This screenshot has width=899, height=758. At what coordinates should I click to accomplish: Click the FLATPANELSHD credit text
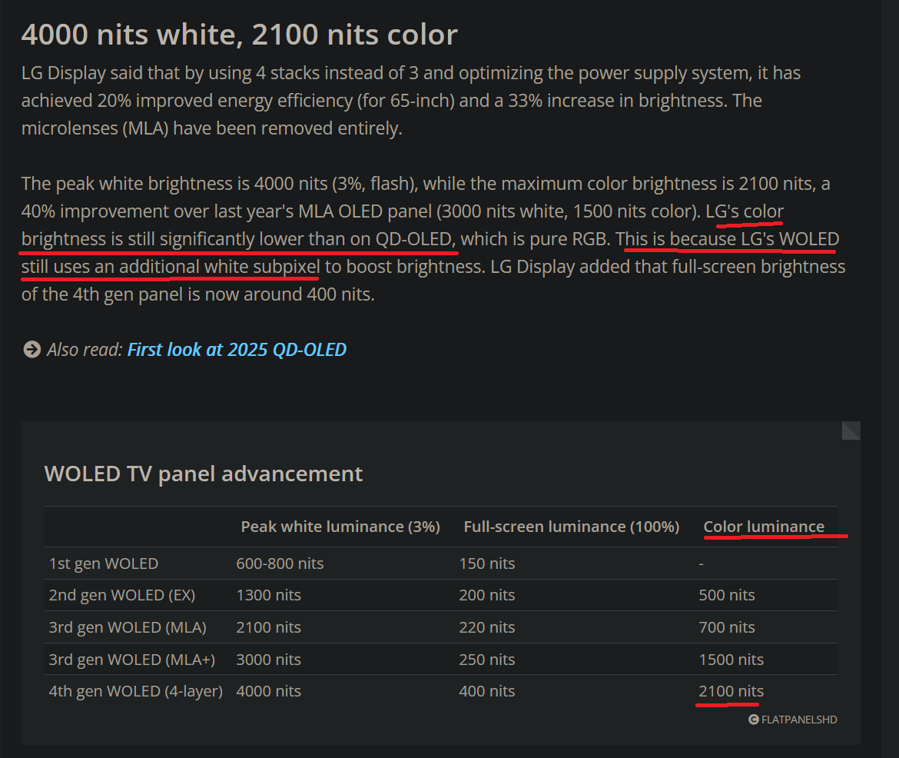pos(799,720)
